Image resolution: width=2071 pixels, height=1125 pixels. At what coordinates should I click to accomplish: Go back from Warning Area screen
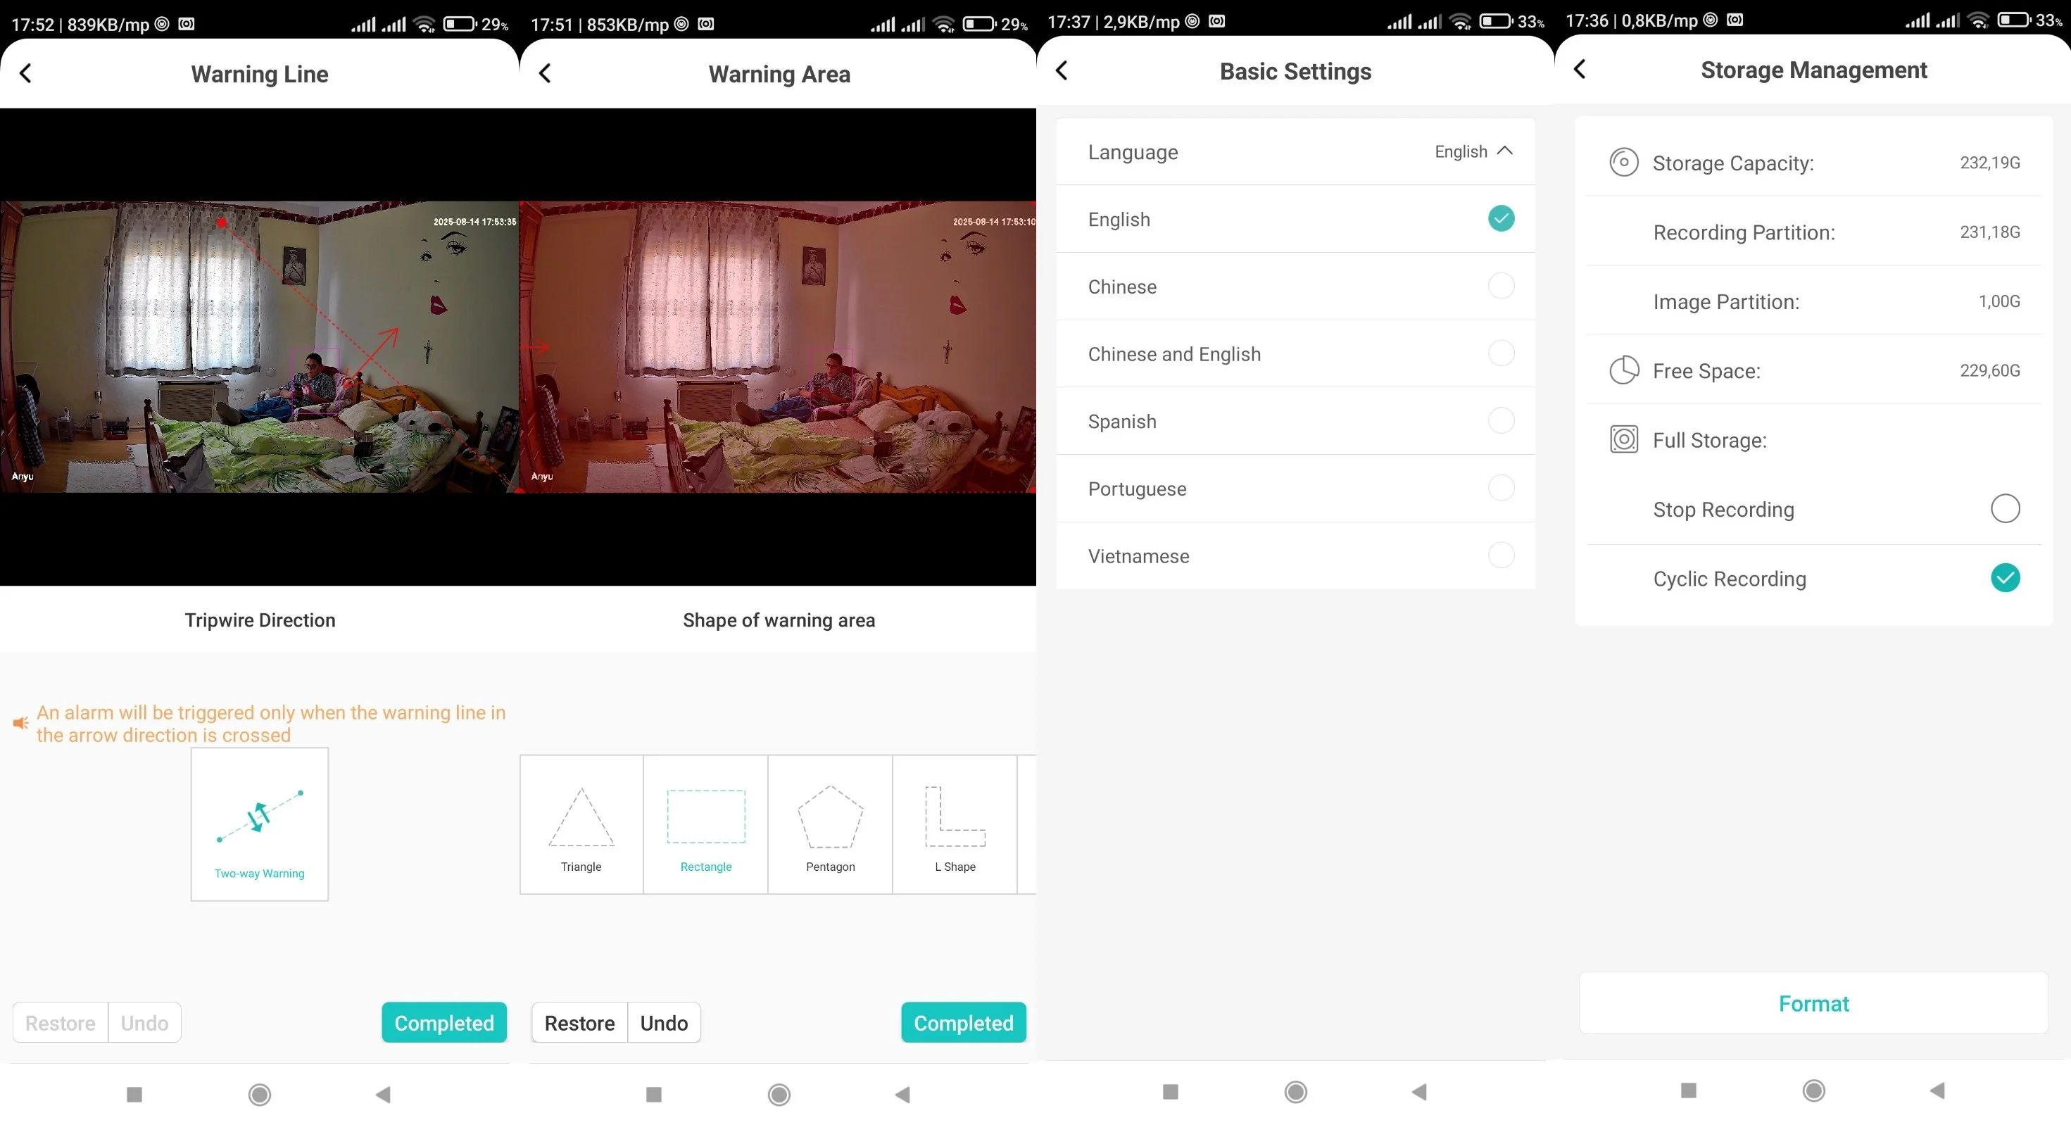545,74
